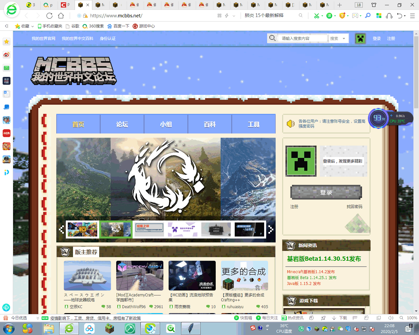This screenshot has height=335, width=419.
Task: Open the browser hamburger menu
Action: click(412, 16)
